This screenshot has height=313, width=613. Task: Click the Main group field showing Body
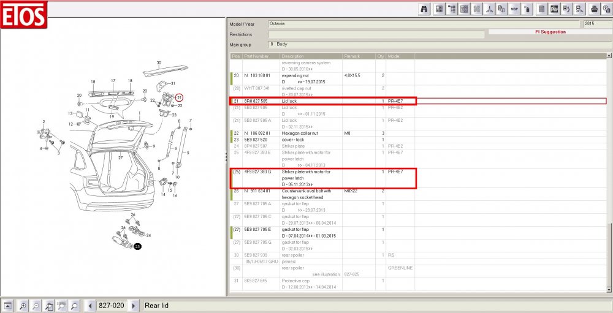click(x=440, y=45)
